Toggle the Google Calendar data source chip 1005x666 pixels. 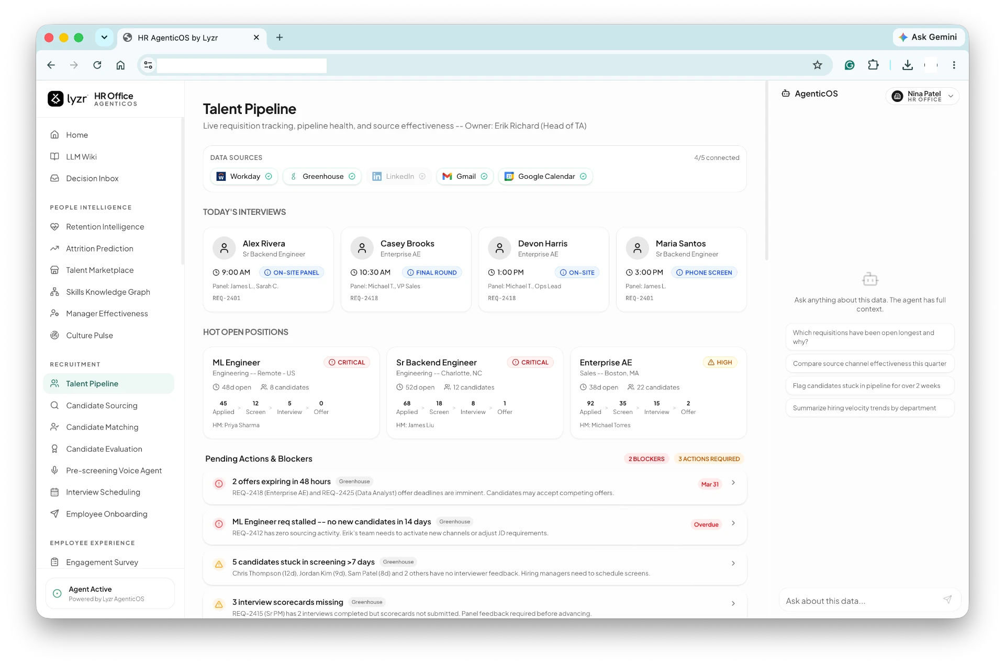click(x=545, y=177)
